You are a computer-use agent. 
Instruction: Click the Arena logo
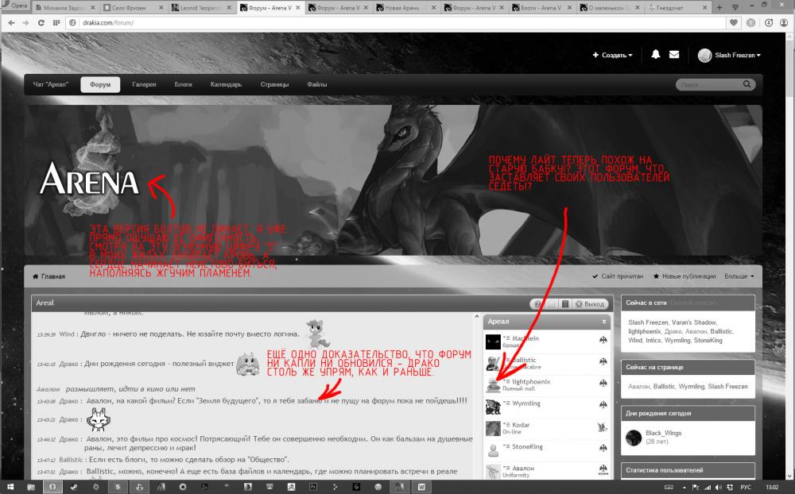89,179
